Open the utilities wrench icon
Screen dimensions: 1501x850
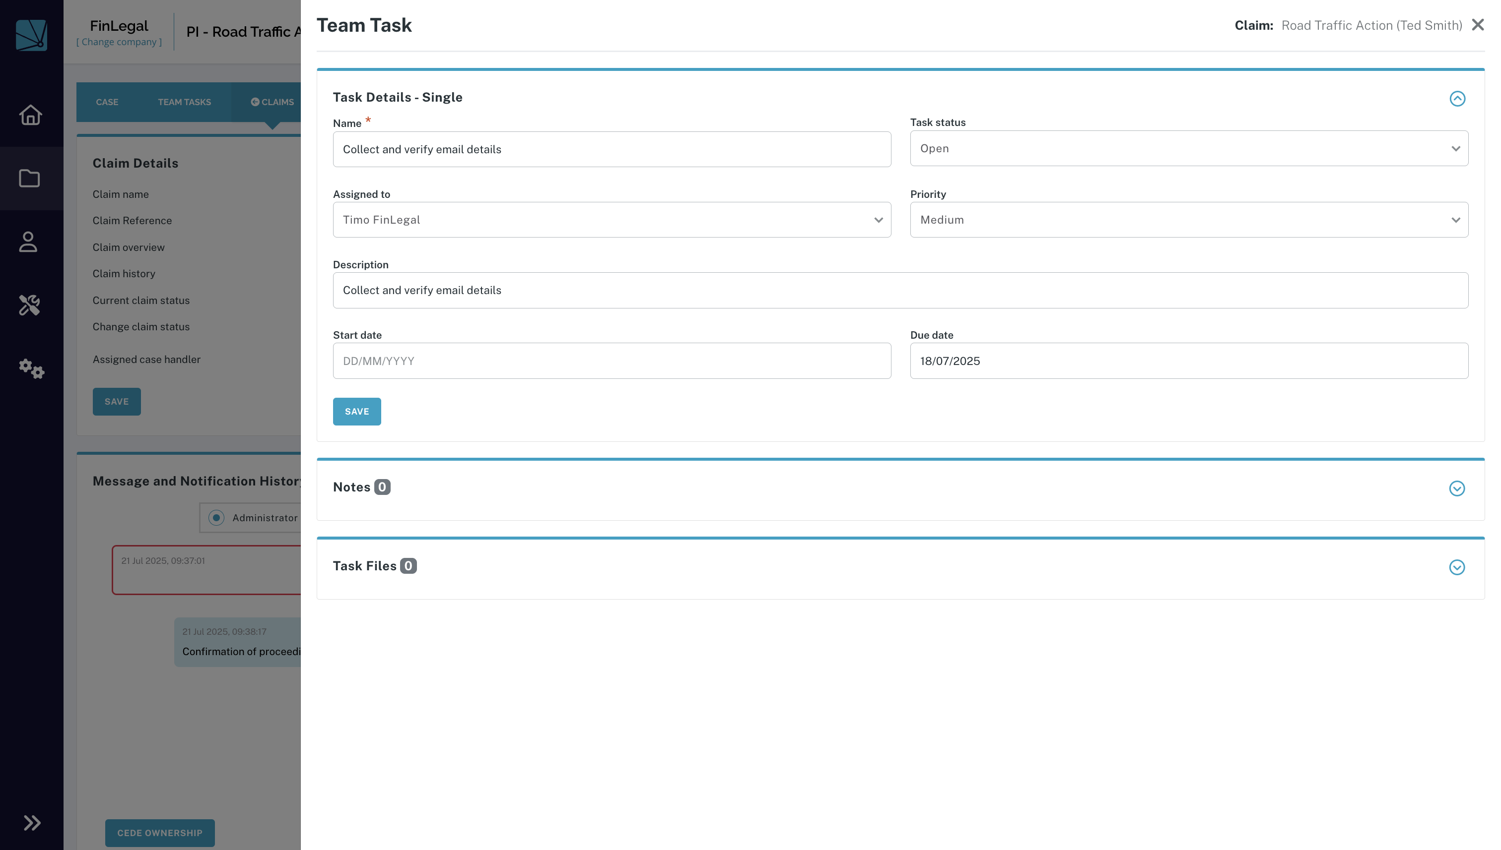click(x=30, y=305)
